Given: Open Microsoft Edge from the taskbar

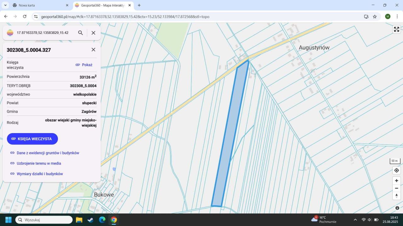Looking at the screenshot, I should (102, 220).
